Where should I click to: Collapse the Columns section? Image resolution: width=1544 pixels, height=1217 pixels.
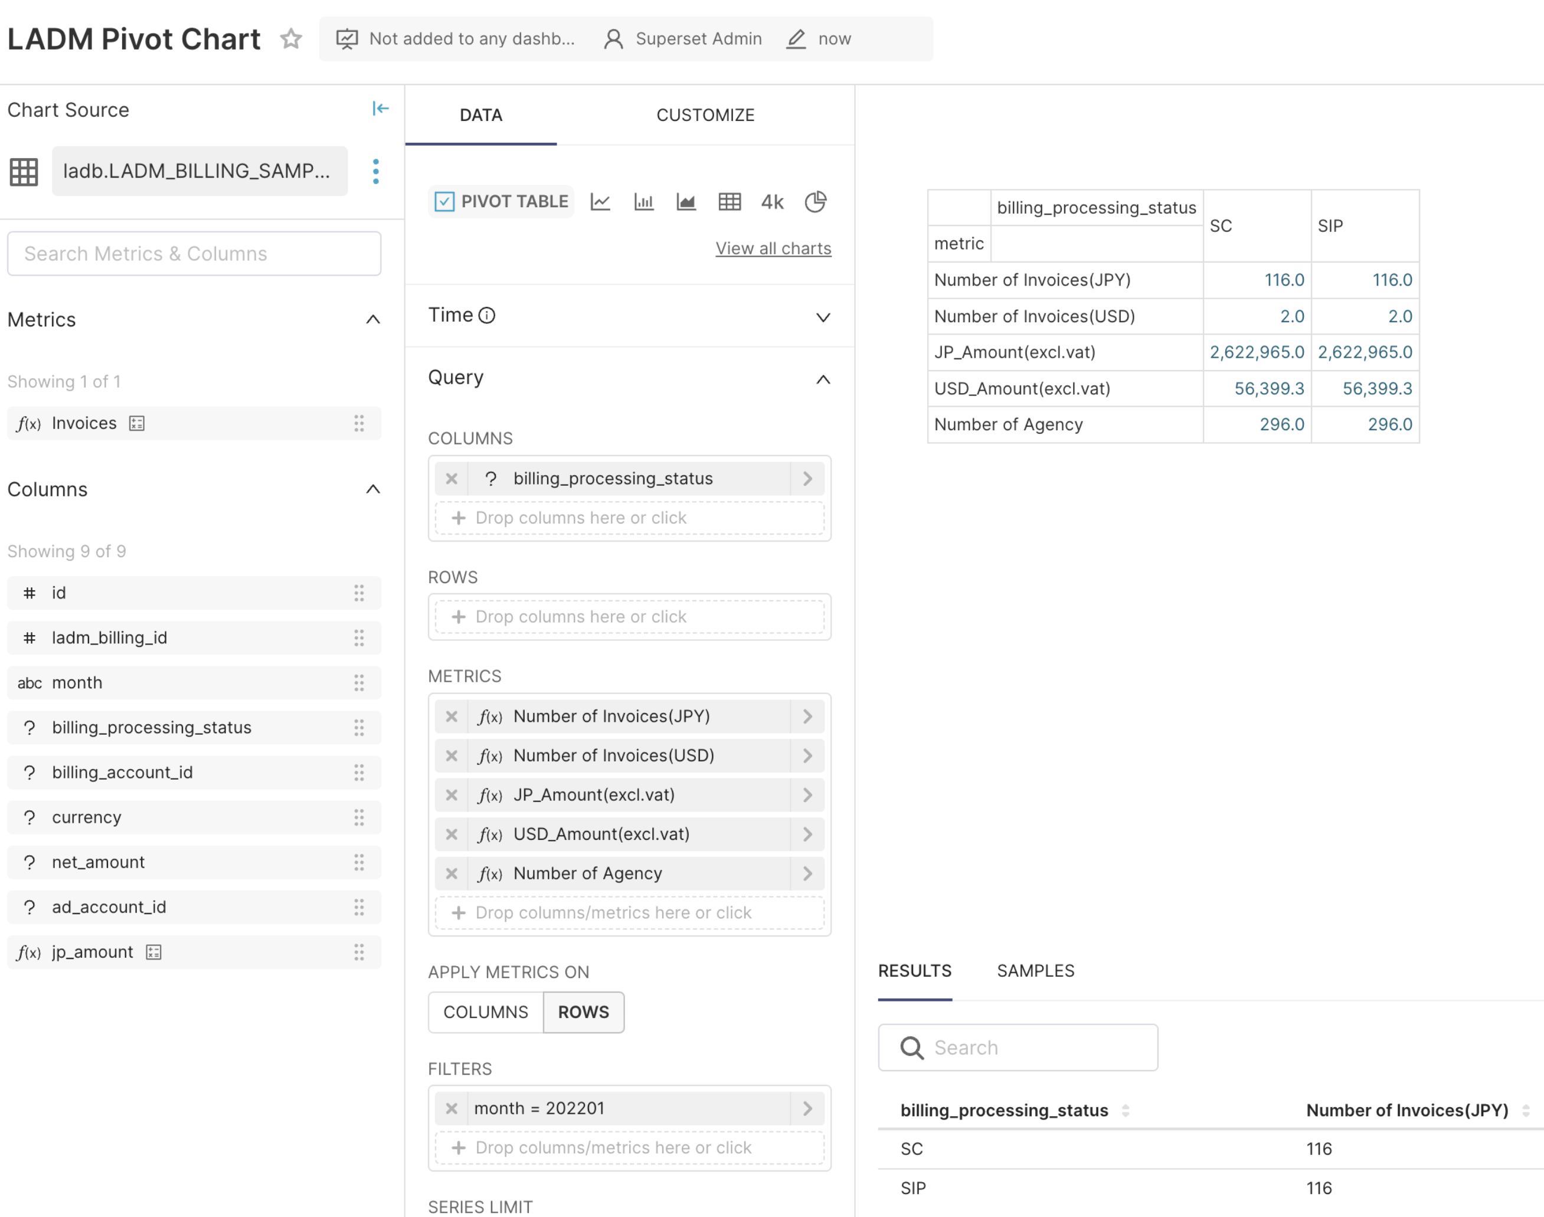click(372, 489)
